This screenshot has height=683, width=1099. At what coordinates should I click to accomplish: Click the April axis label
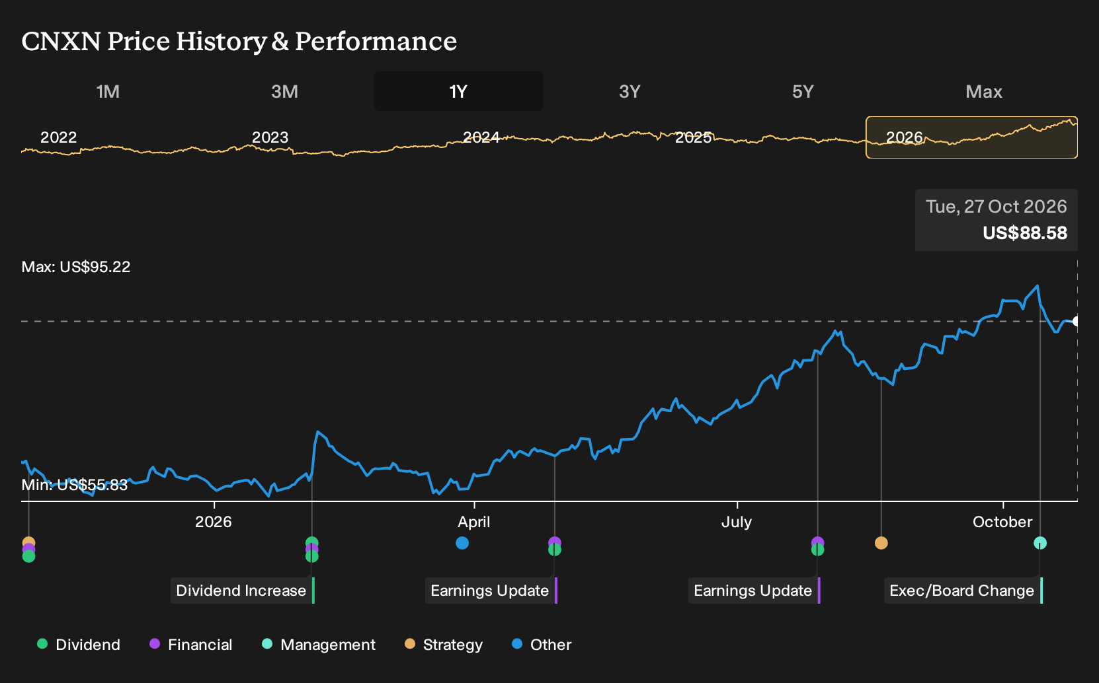[474, 522]
